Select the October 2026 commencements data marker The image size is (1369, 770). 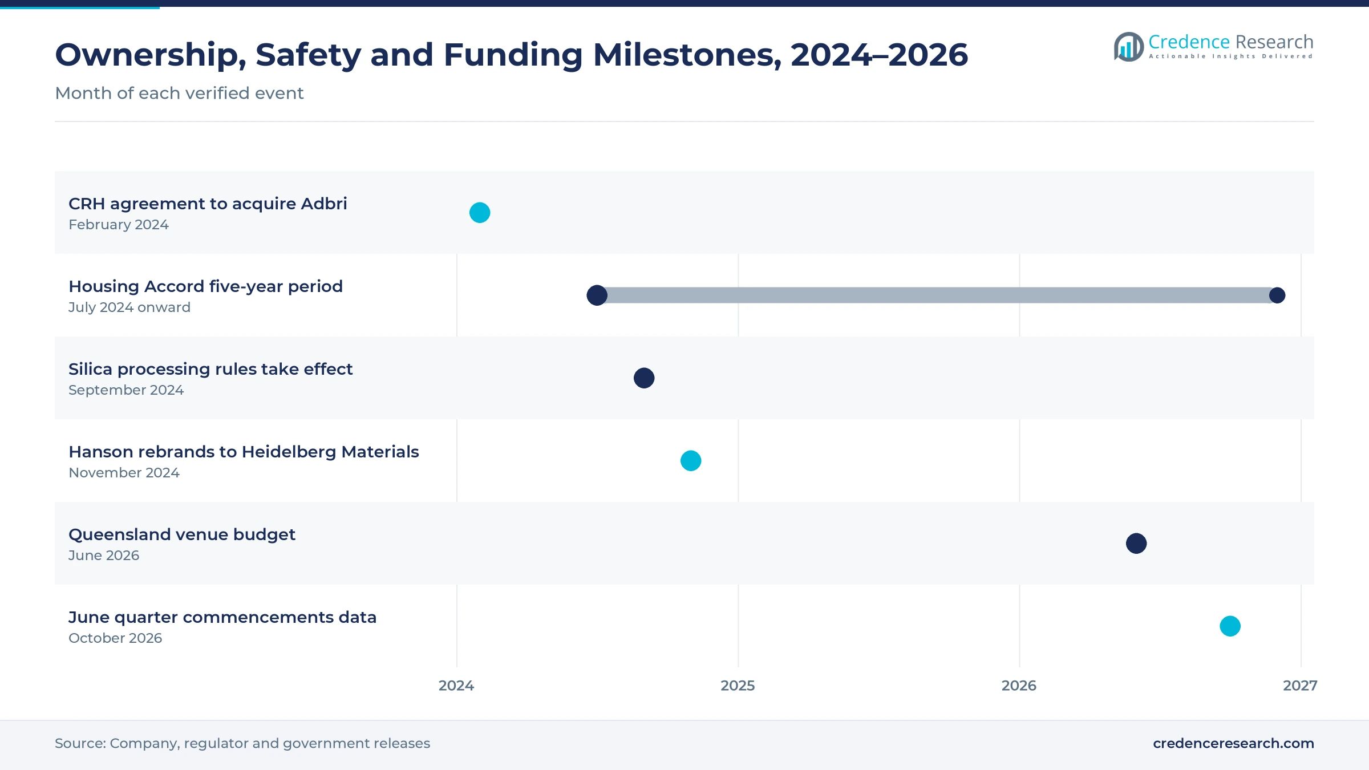1230,626
